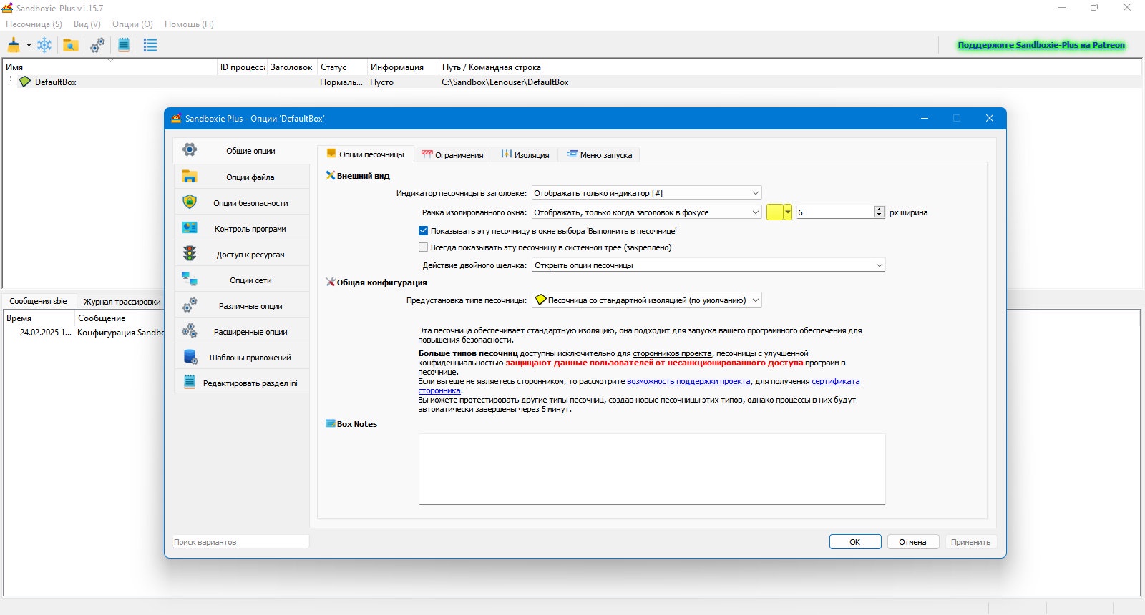Open the Помощь (H) menu
The image size is (1145, 615).
pyautogui.click(x=189, y=24)
